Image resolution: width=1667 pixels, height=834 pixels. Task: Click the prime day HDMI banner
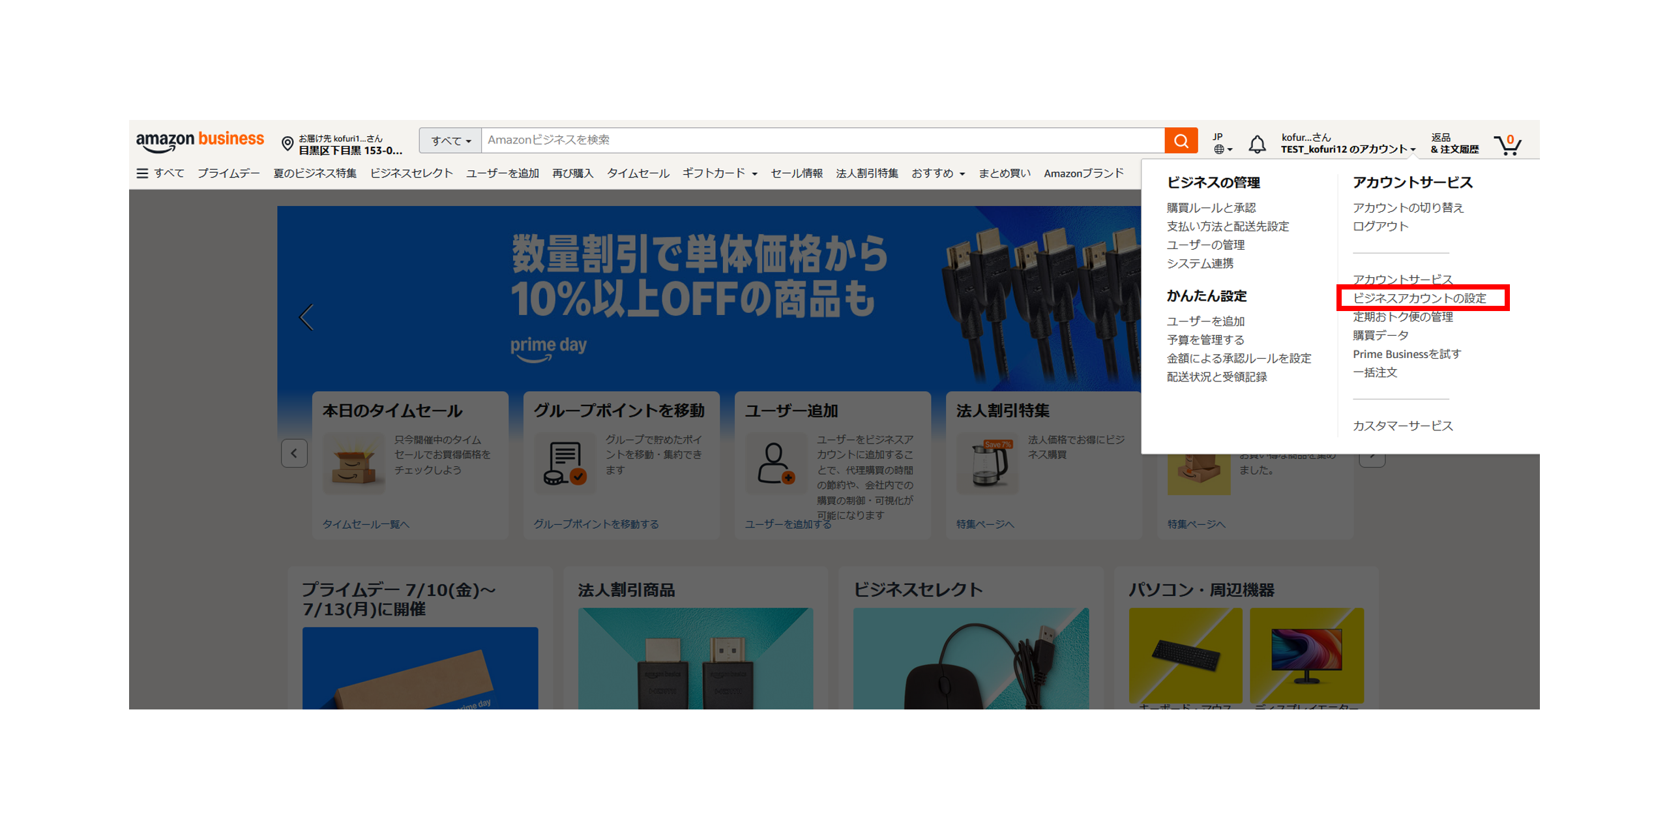[x=709, y=298]
